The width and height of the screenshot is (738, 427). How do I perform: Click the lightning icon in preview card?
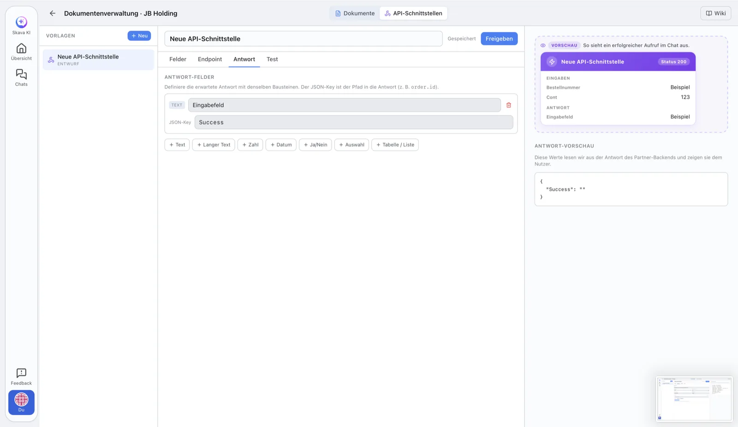click(x=552, y=62)
